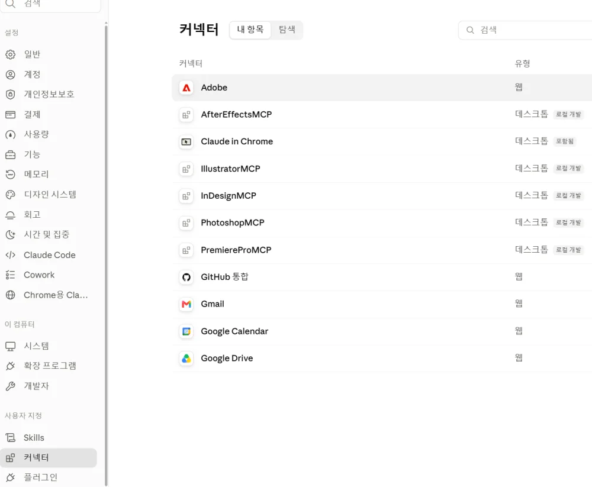The image size is (592, 487).
Task: Open Cowork settings in the sidebar
Action: (49, 275)
